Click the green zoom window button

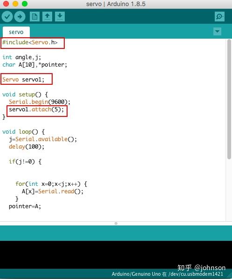point(25,4)
